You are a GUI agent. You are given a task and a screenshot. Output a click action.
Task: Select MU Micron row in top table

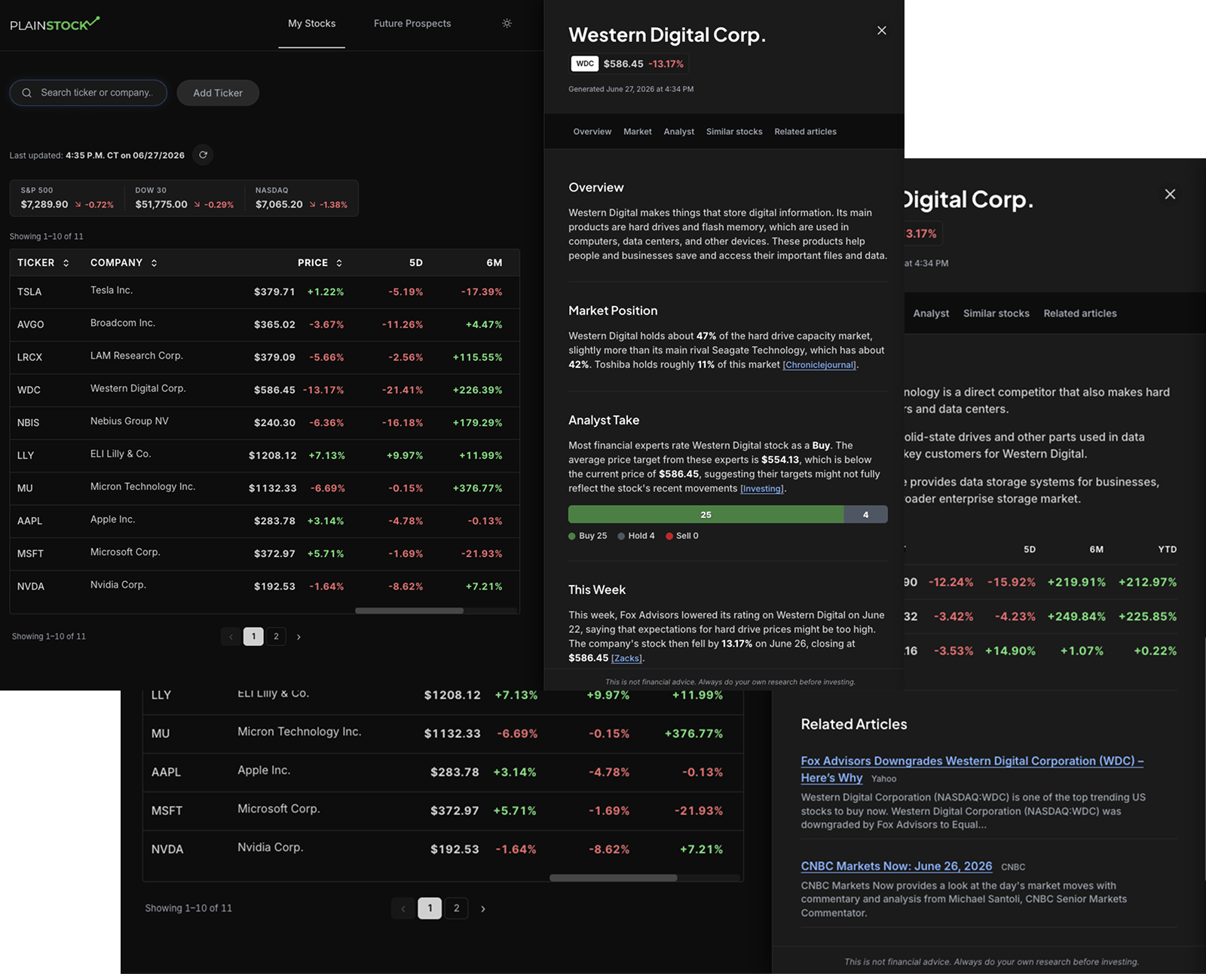pos(265,489)
